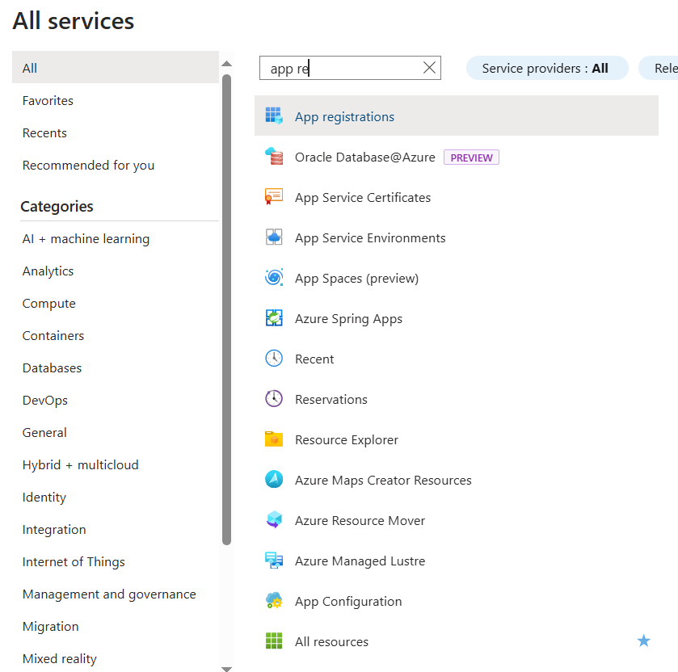Open Azure Maps Creator Resources link
Image resolution: width=678 pixels, height=672 pixels.
pos(383,480)
